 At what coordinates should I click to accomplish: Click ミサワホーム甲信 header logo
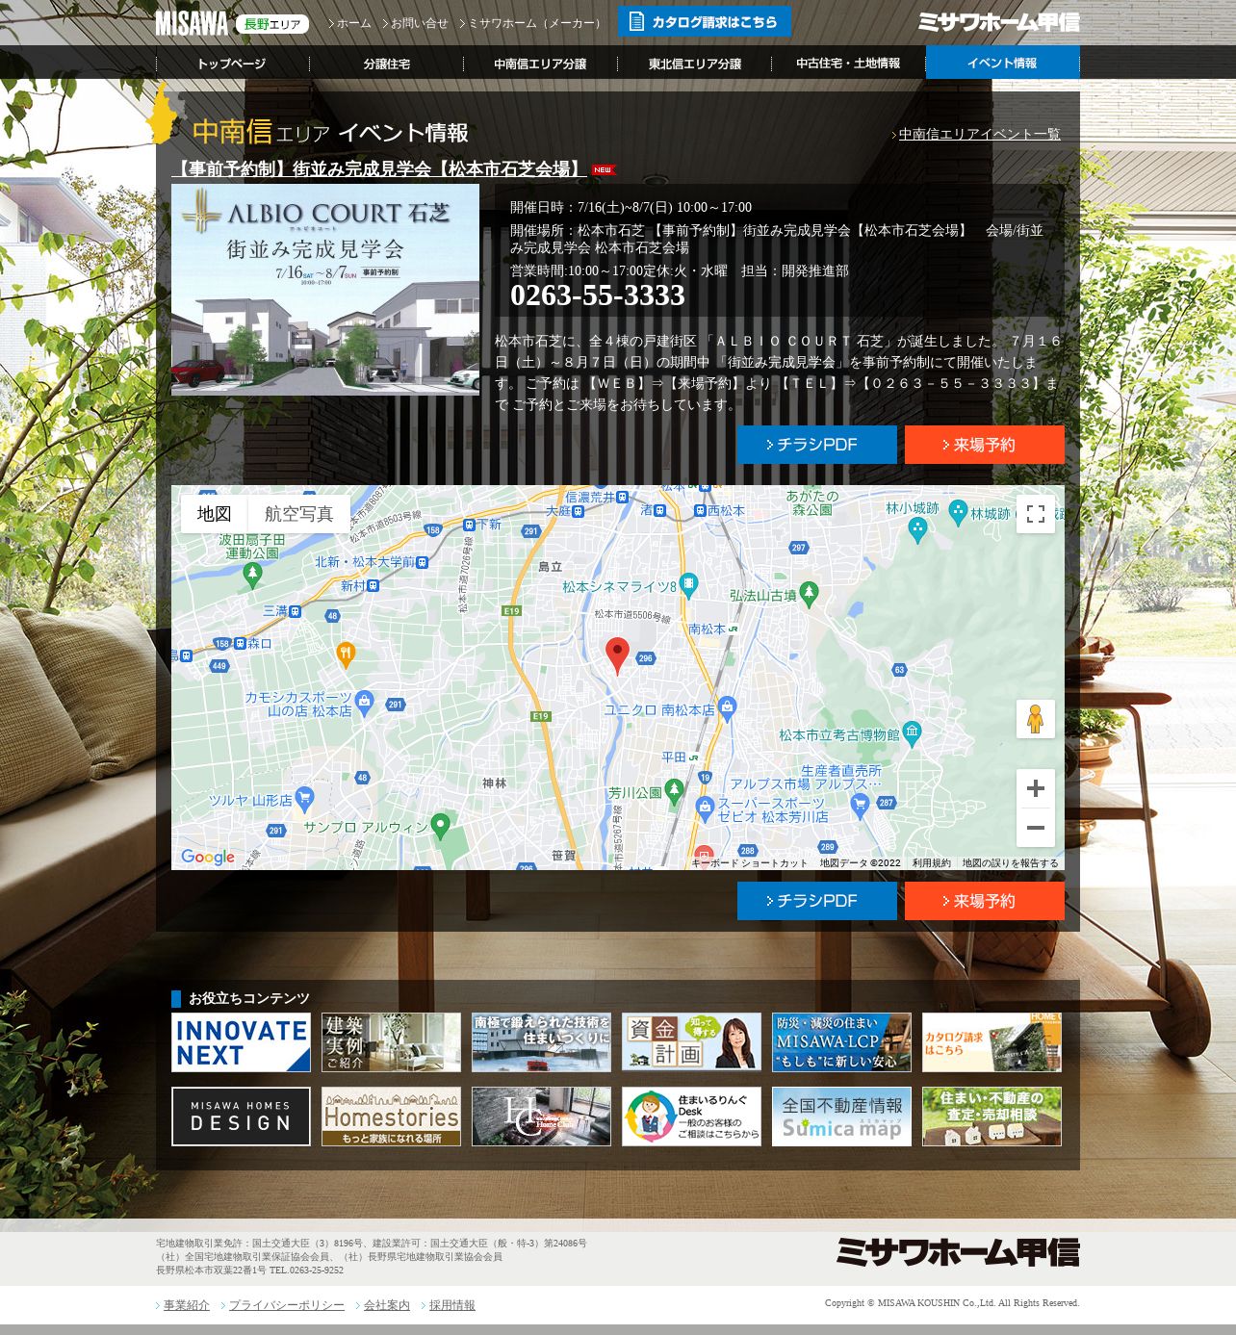(999, 22)
